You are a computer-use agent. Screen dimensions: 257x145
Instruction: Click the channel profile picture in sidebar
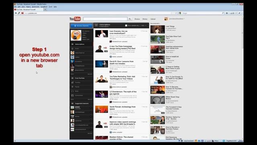[76, 35]
